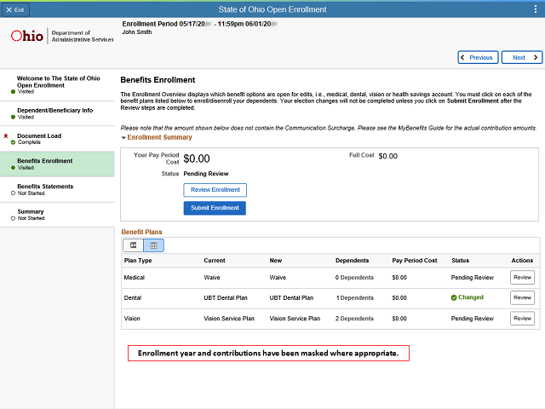Collapse the Enrollment Summary section
The width and height of the screenshot is (545, 409).
click(123, 138)
